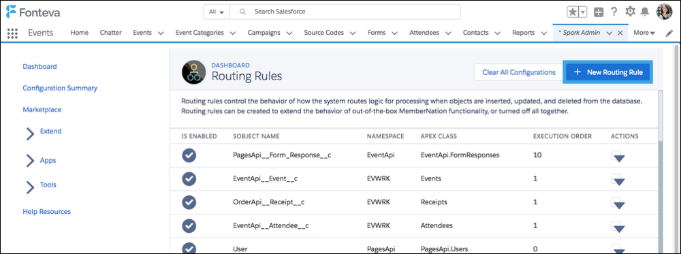
Task: Open actions dropdown for EventApi__Attendee__c row
Action: coord(618,227)
